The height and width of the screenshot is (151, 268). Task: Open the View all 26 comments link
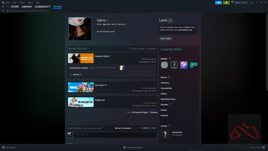123,128
